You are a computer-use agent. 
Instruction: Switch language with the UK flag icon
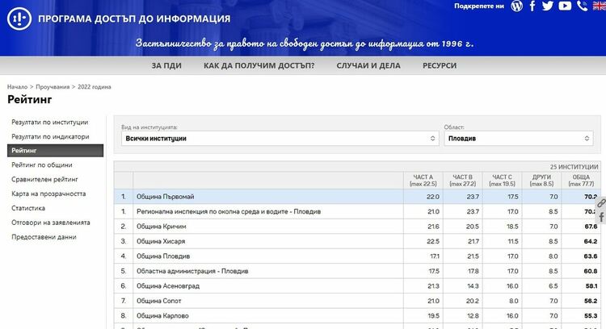coord(600,6)
